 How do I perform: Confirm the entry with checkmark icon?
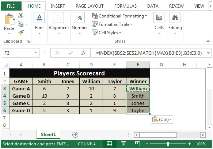coord(71,53)
